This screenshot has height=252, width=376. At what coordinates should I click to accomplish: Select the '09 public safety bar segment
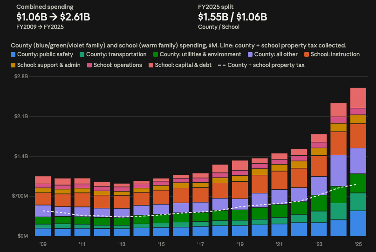tap(43, 232)
